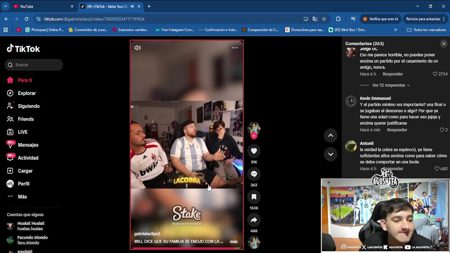
Task: Open a new browser tab
Action: 149,6
